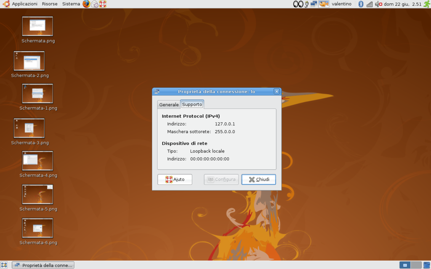Launch Firefox from the top panel
431x269 pixels.
click(x=86, y=4)
